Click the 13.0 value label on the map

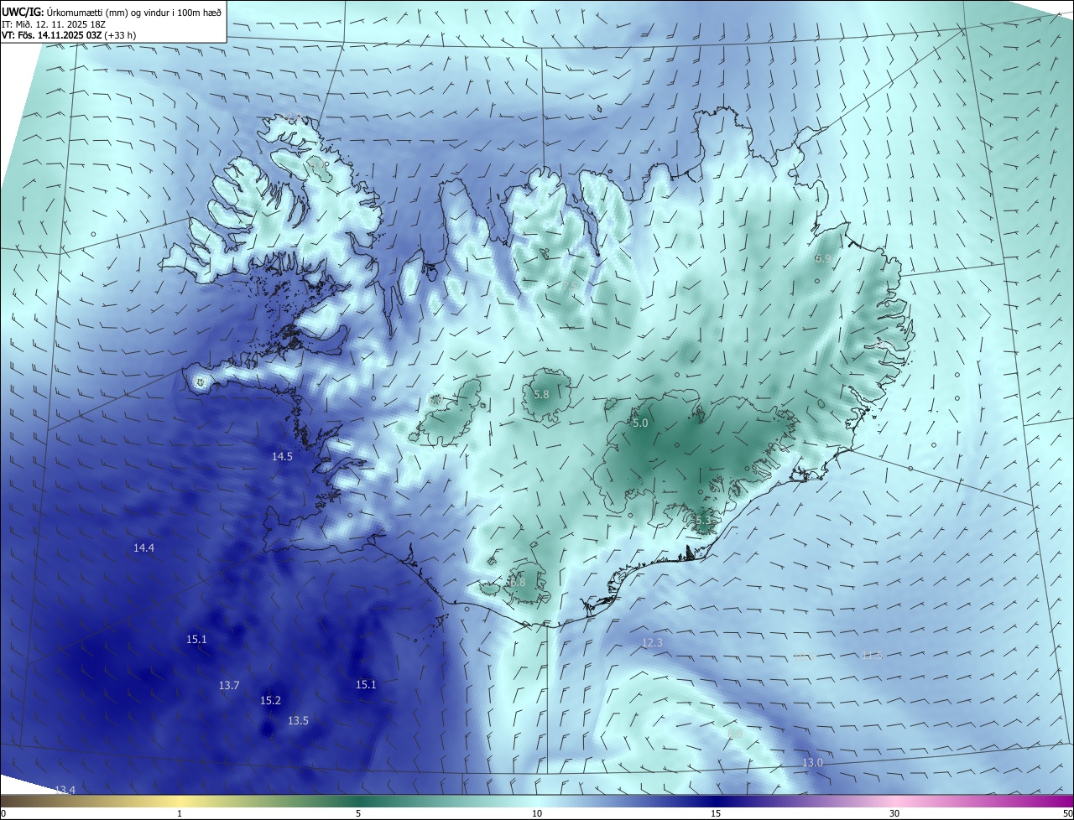pyautogui.click(x=812, y=763)
